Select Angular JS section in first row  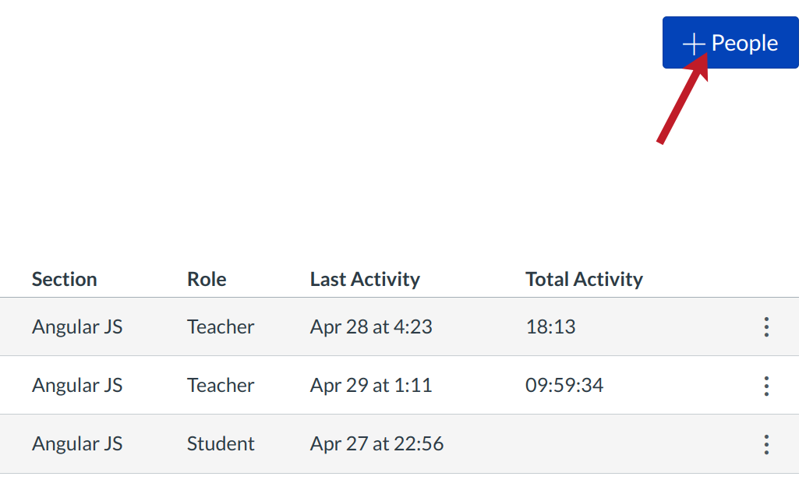tap(77, 327)
